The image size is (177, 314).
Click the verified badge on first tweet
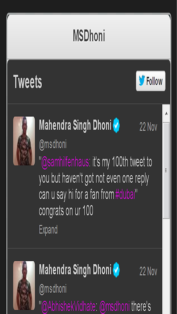click(x=116, y=125)
